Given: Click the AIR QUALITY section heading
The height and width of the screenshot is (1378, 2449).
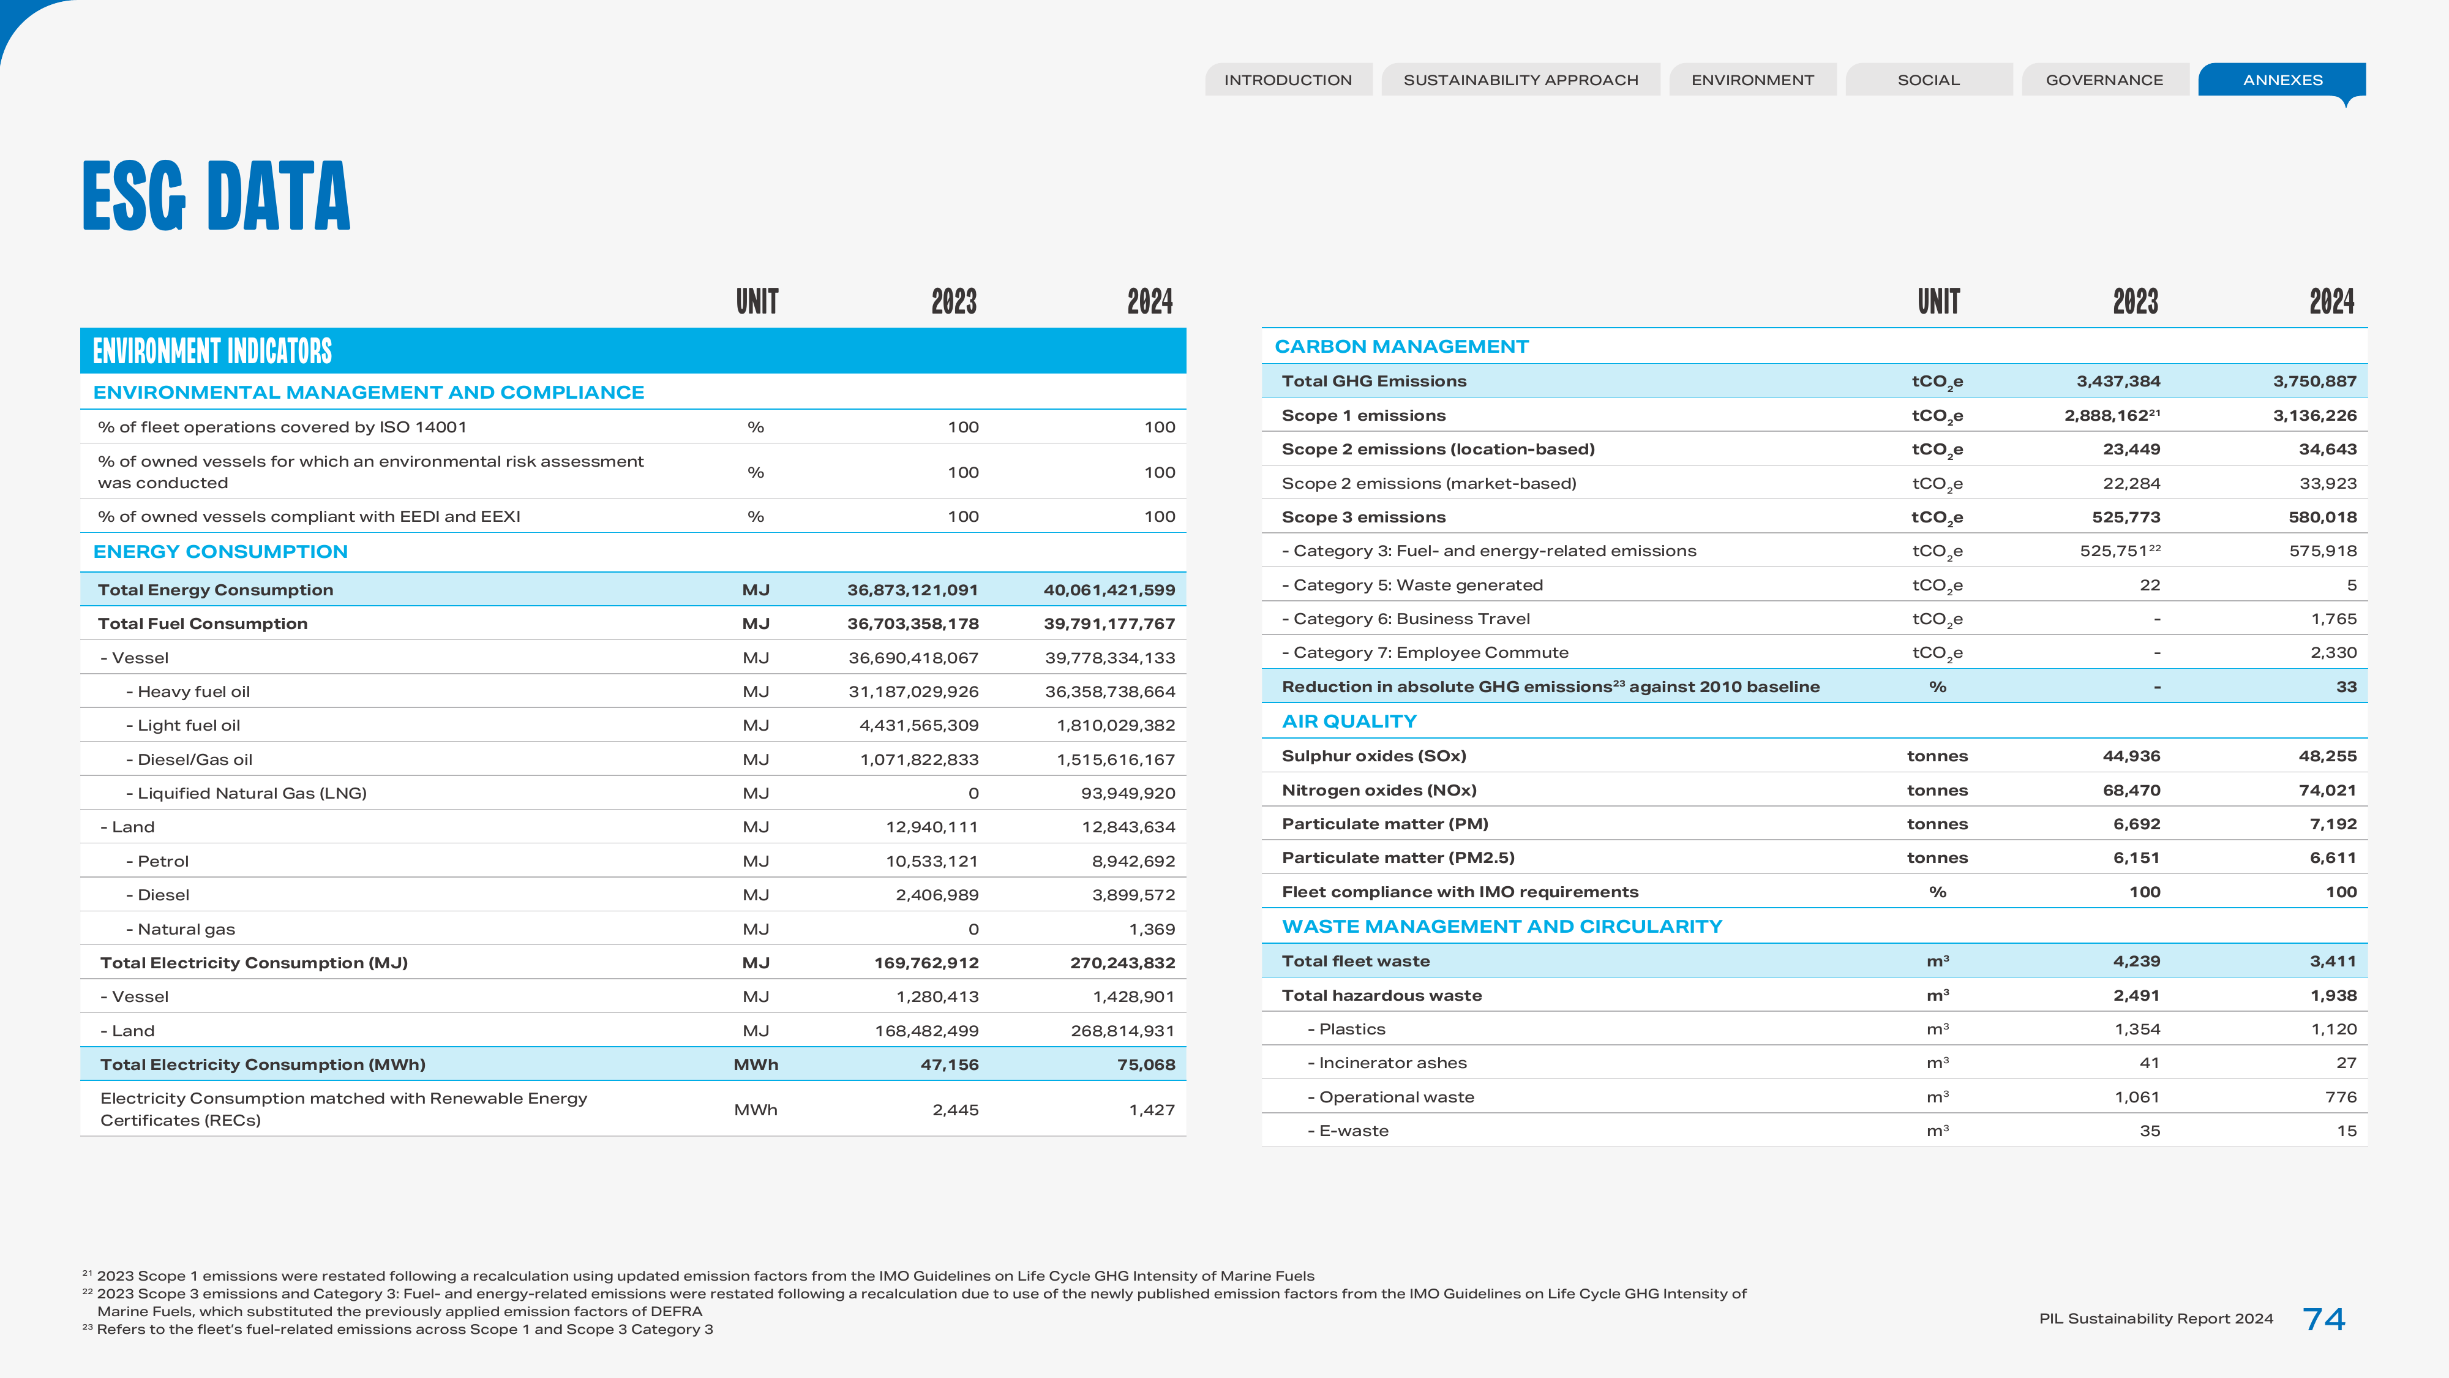Looking at the screenshot, I should (1349, 721).
